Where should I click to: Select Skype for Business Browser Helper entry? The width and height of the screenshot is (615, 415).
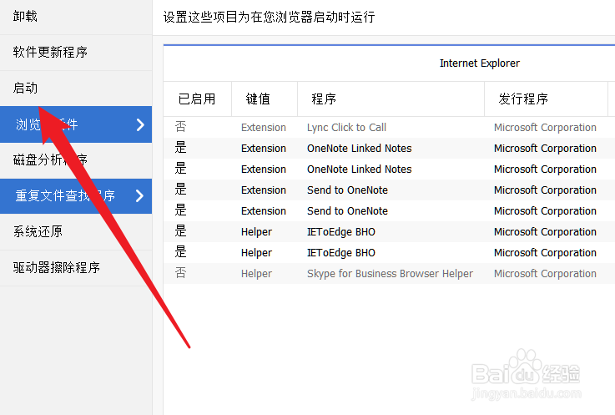389,273
